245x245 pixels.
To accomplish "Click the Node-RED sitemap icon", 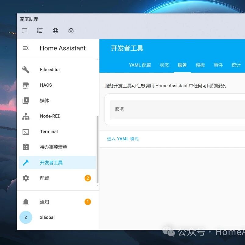I will click(x=26, y=116).
